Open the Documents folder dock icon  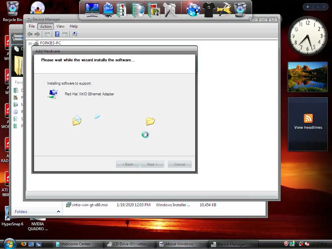point(122,10)
